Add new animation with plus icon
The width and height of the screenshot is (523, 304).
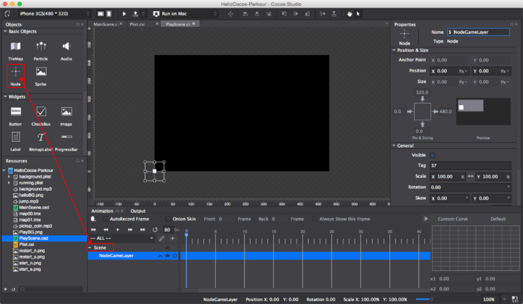(173, 238)
